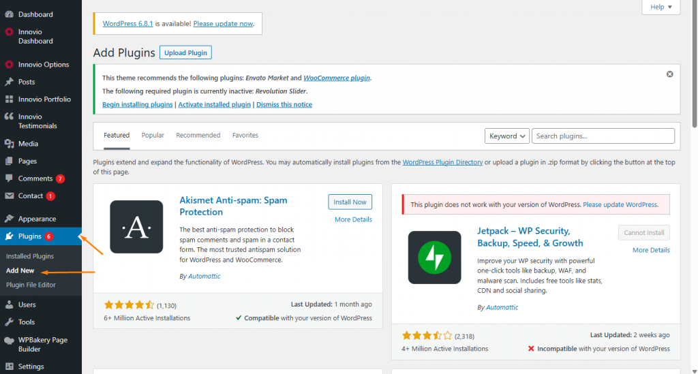Click Install Now for Akismet
This screenshot has height=374, width=698.
pyautogui.click(x=350, y=202)
